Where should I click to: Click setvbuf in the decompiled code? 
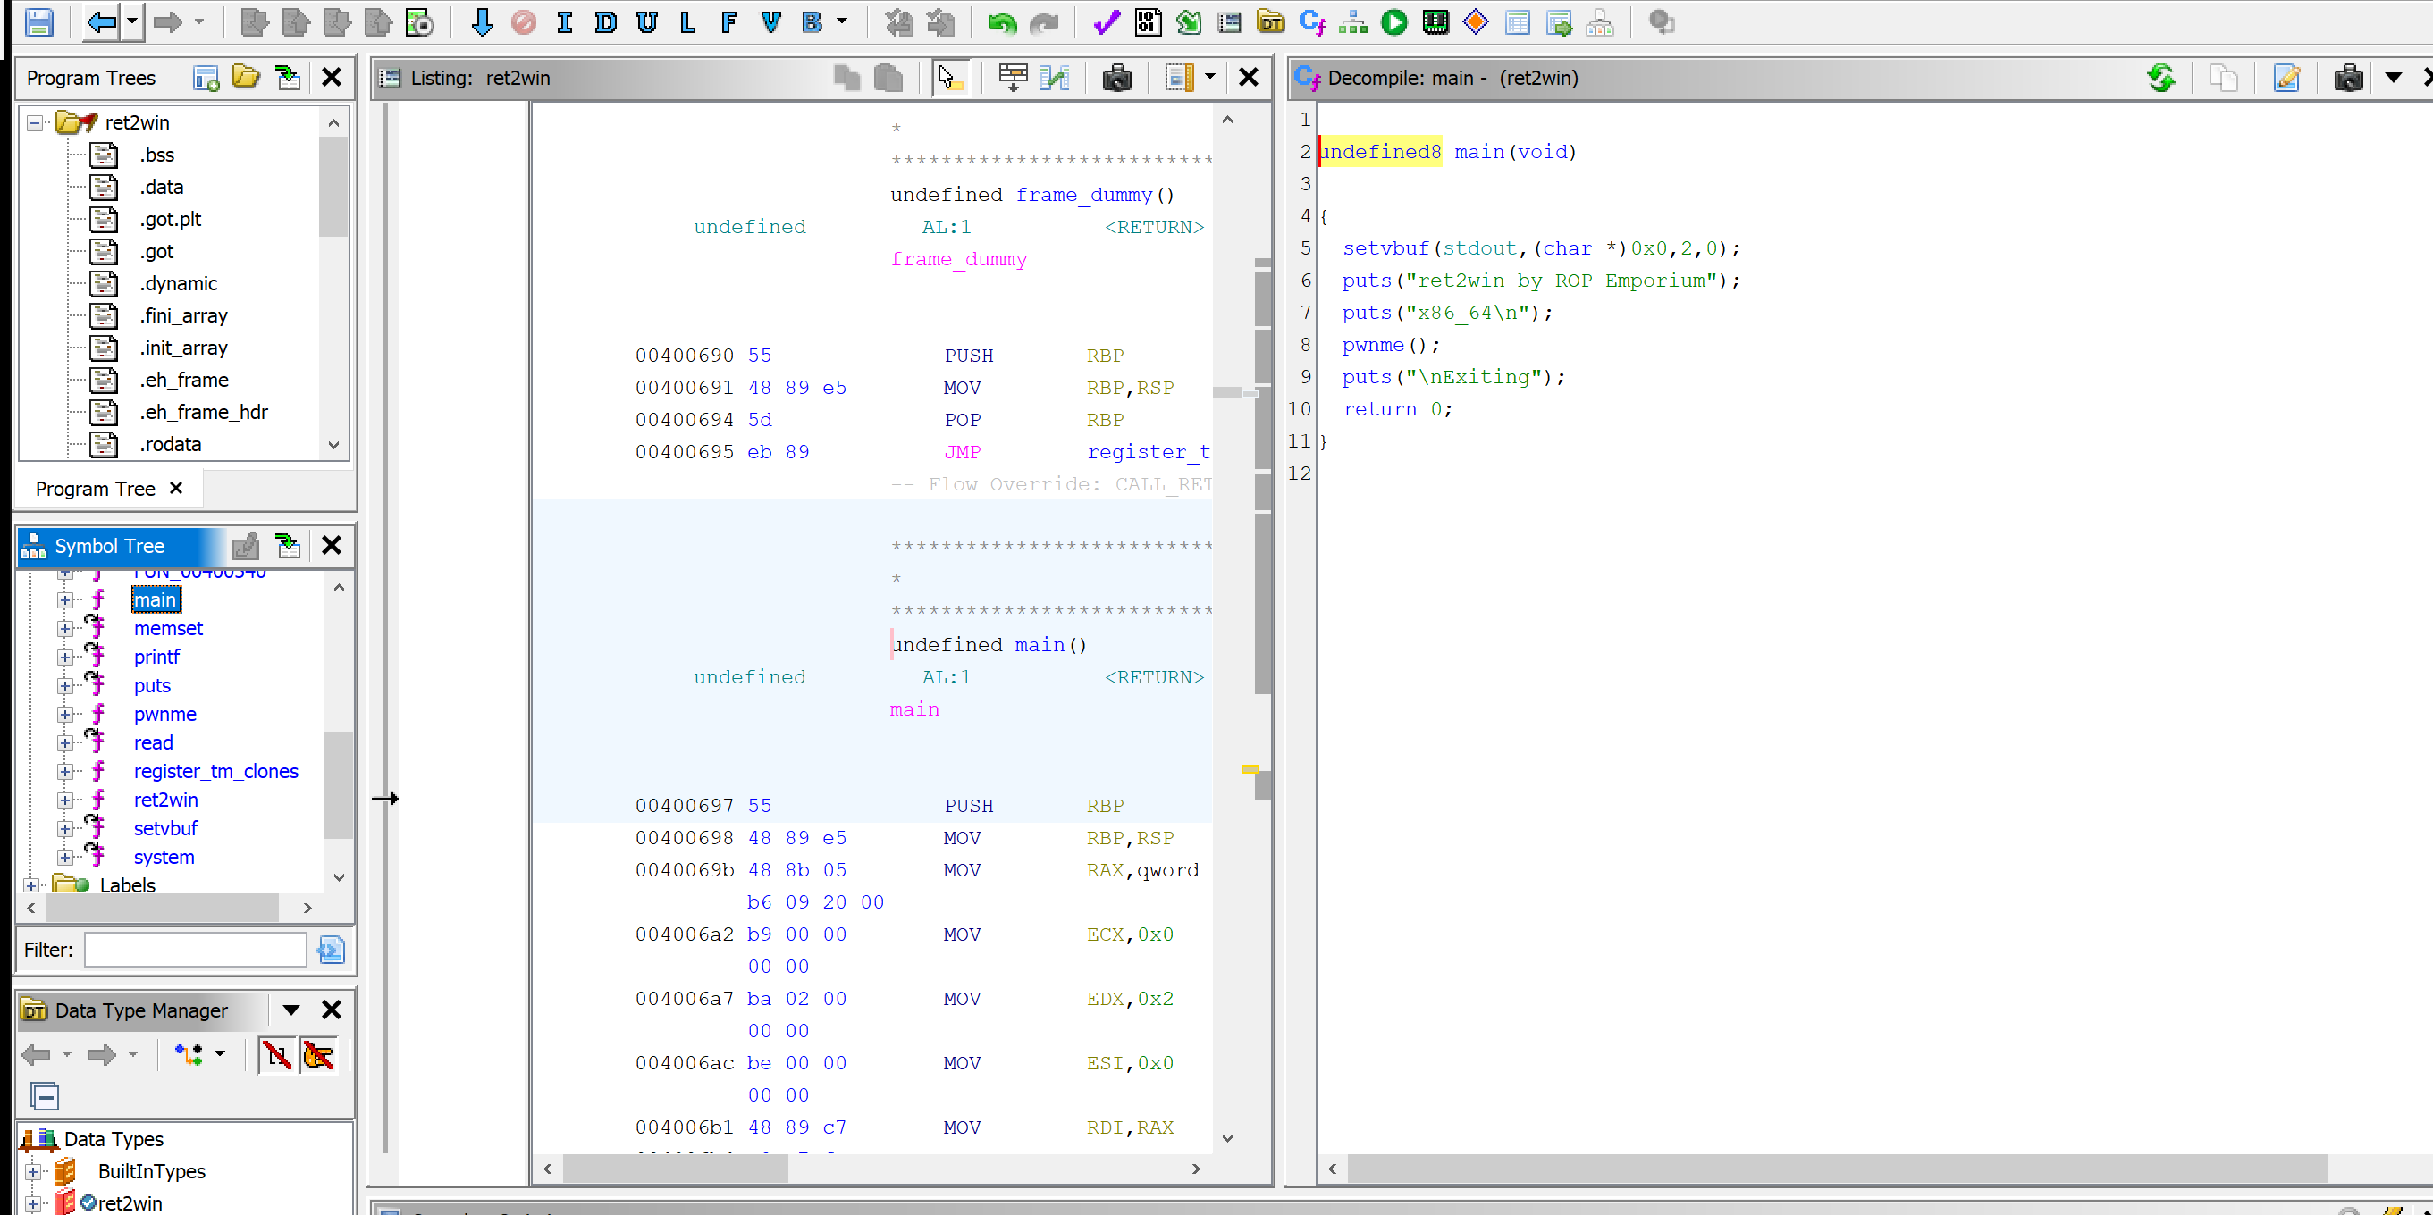click(1385, 249)
